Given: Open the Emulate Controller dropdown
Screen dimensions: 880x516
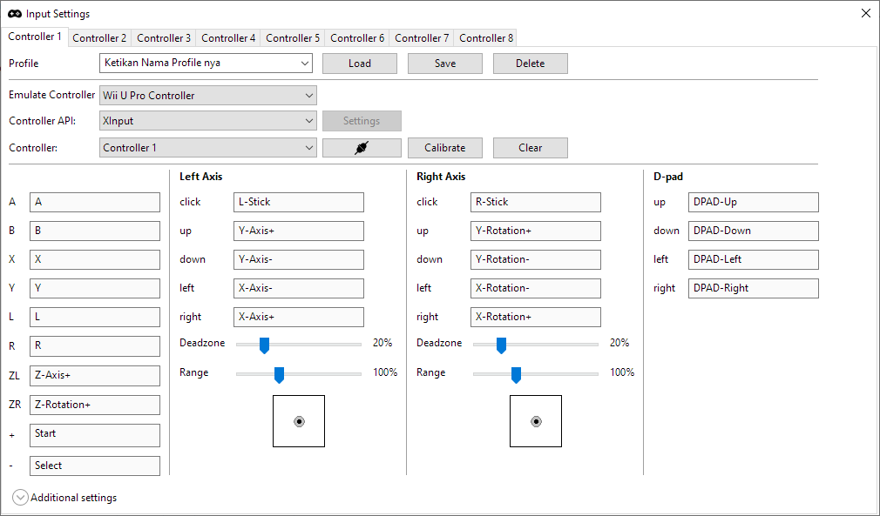Looking at the screenshot, I should click(207, 94).
